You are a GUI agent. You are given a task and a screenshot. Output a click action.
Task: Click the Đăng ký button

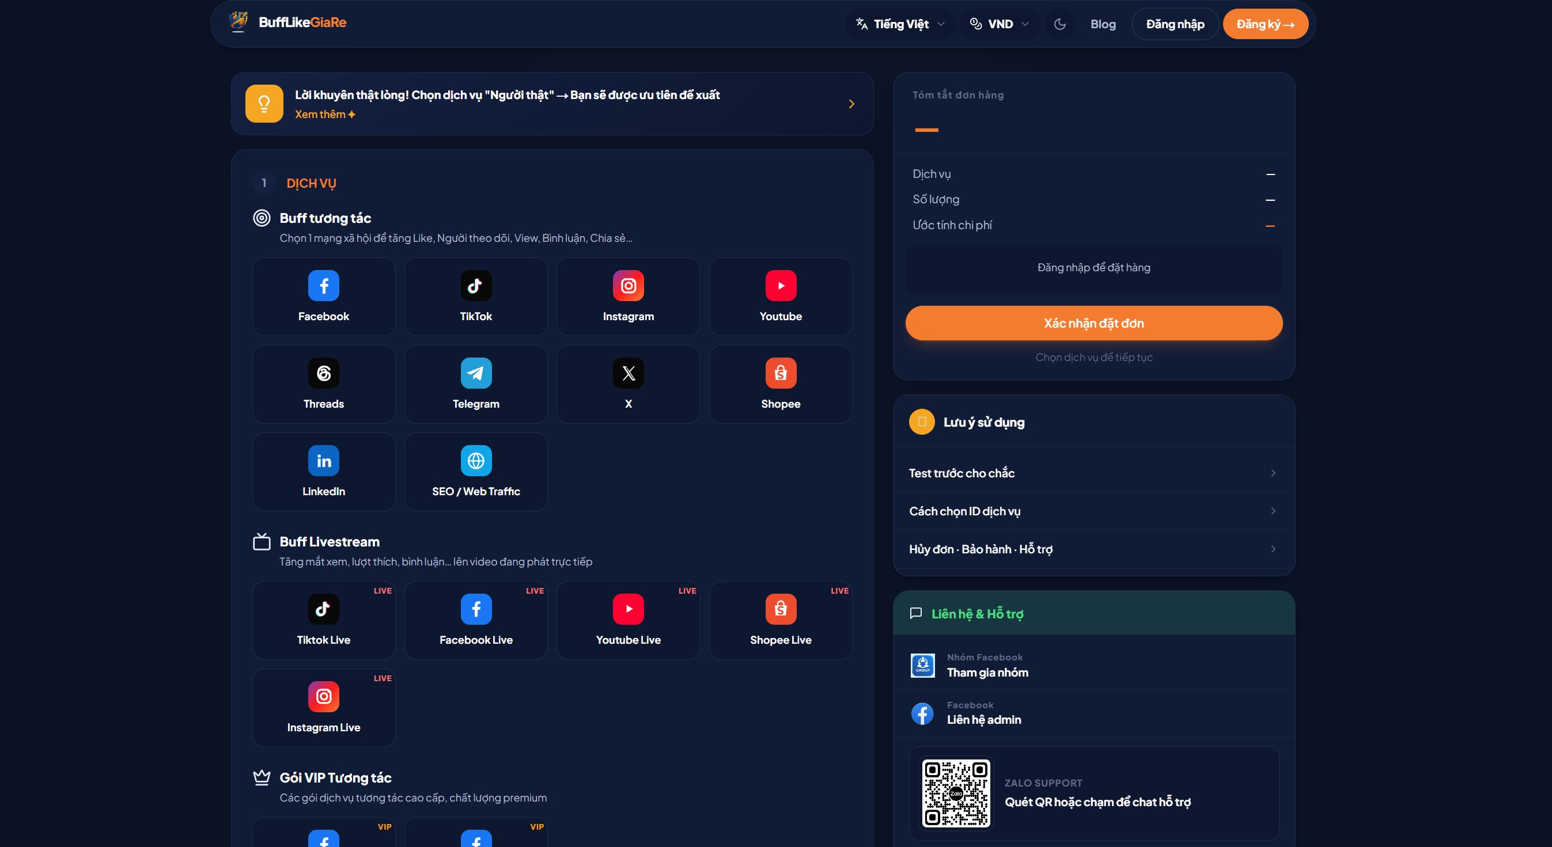click(x=1265, y=24)
